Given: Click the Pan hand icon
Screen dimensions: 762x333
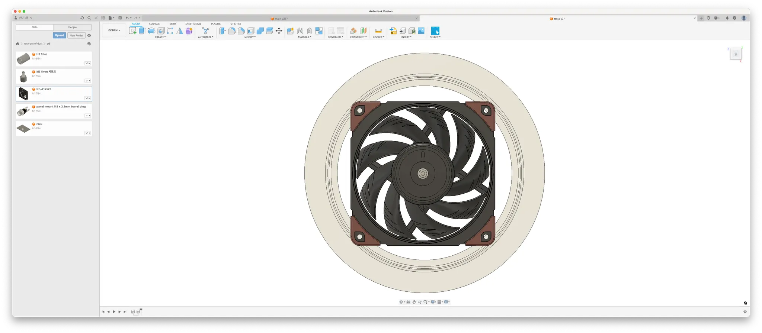Looking at the screenshot, I should click(414, 302).
